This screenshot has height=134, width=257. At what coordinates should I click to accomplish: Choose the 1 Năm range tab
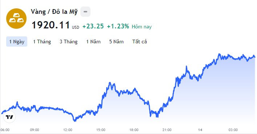pyautogui.click(x=93, y=42)
